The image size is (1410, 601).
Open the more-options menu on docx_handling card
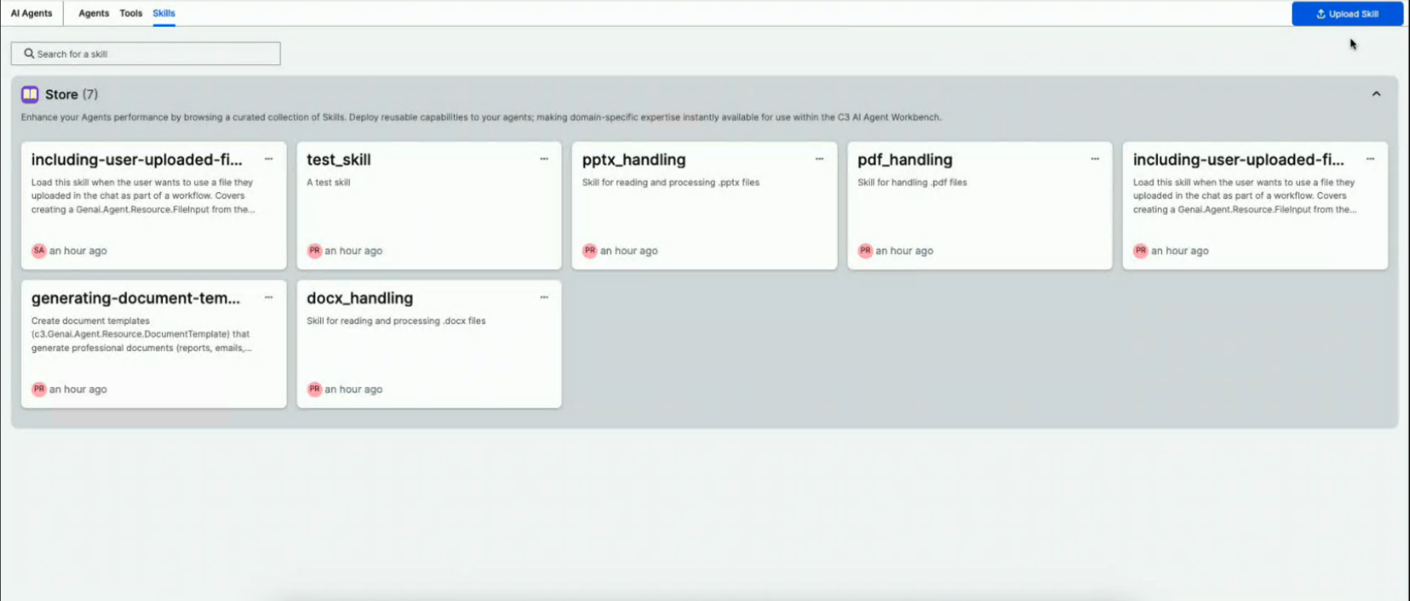(544, 297)
